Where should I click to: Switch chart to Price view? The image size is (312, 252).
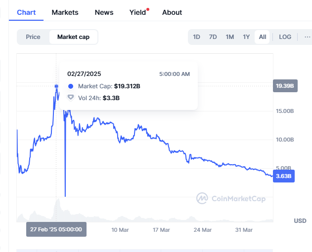point(33,37)
